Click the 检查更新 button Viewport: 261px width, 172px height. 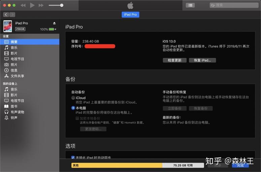click(174, 60)
